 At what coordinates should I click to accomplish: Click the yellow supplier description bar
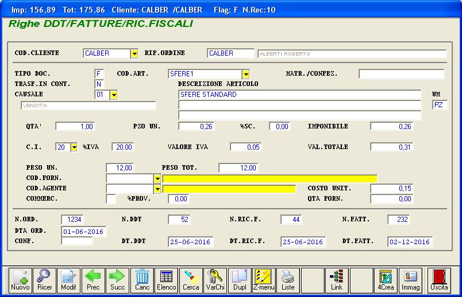click(270, 178)
